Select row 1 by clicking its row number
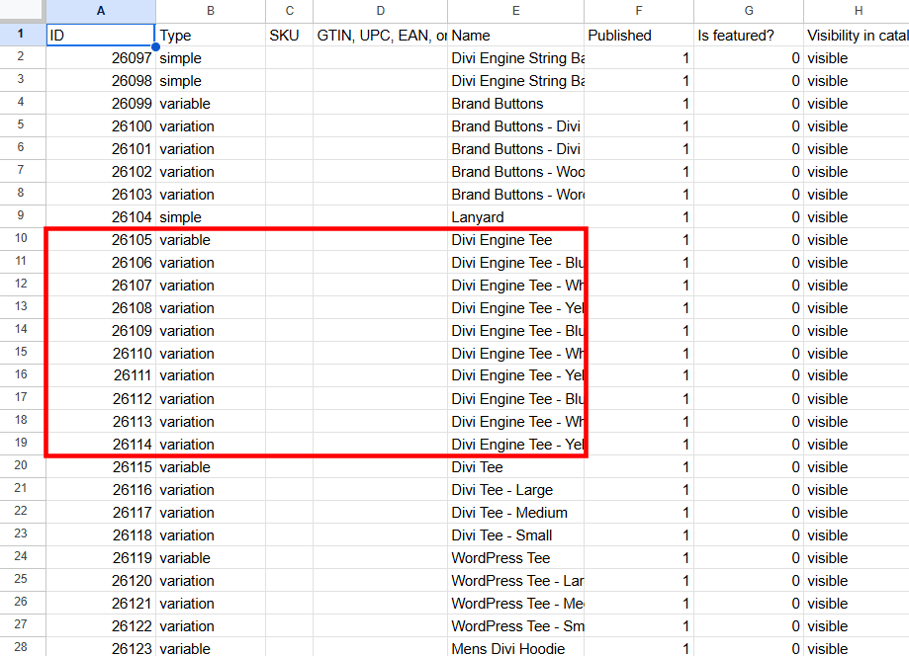 tap(22, 35)
